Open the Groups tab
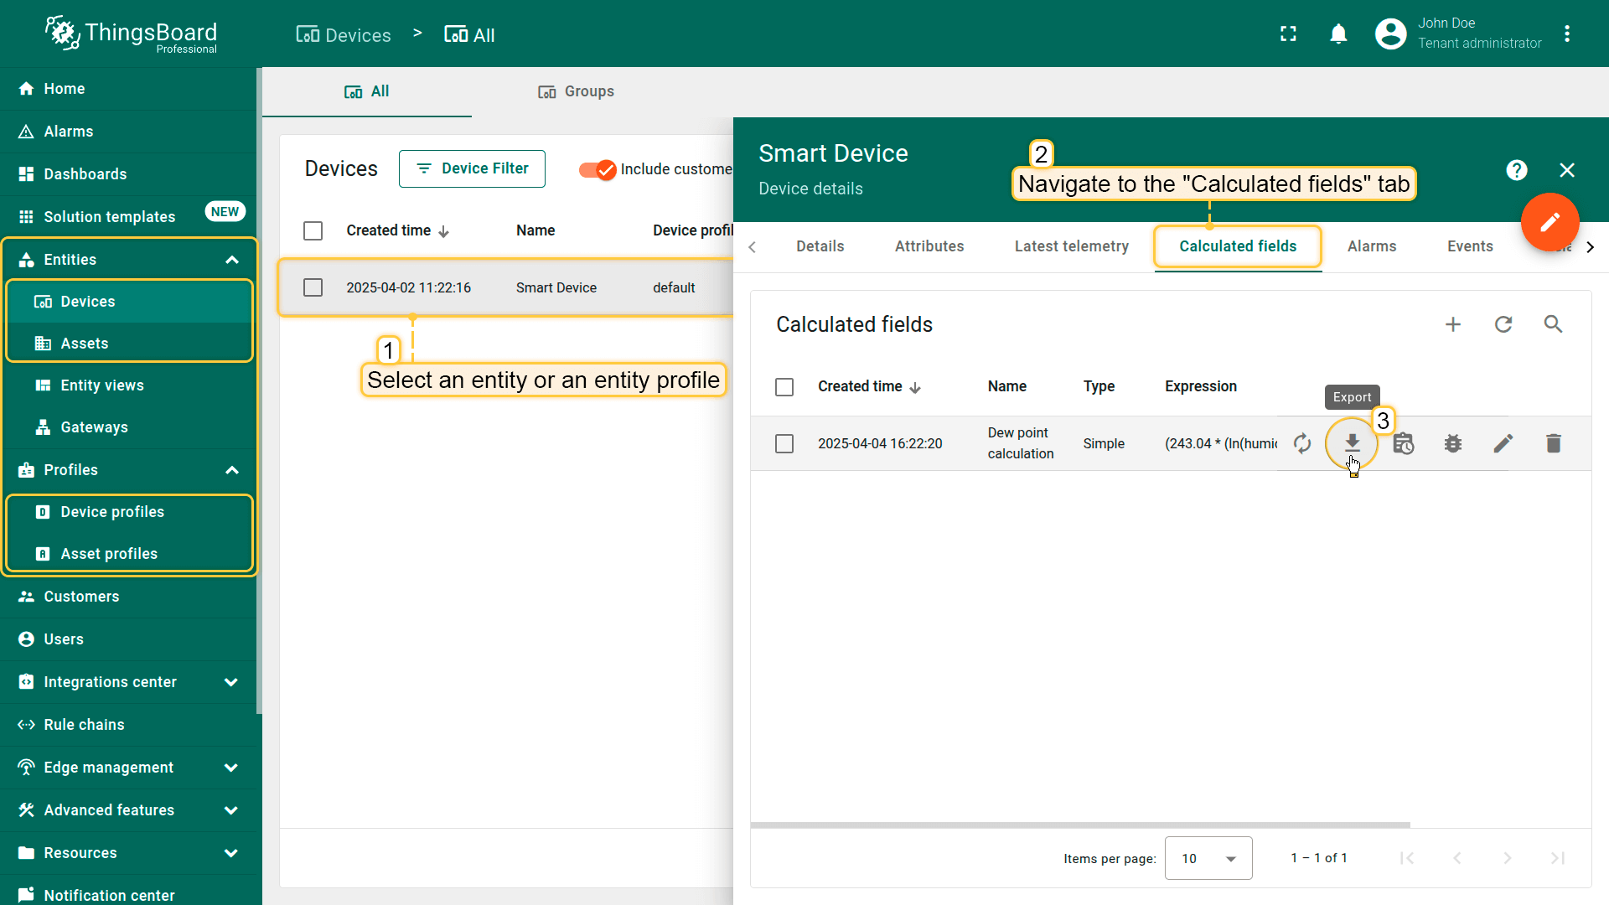The height and width of the screenshot is (905, 1609). (x=576, y=91)
